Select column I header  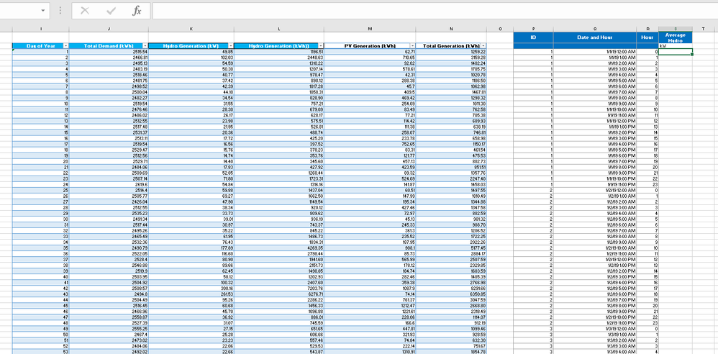click(x=40, y=29)
